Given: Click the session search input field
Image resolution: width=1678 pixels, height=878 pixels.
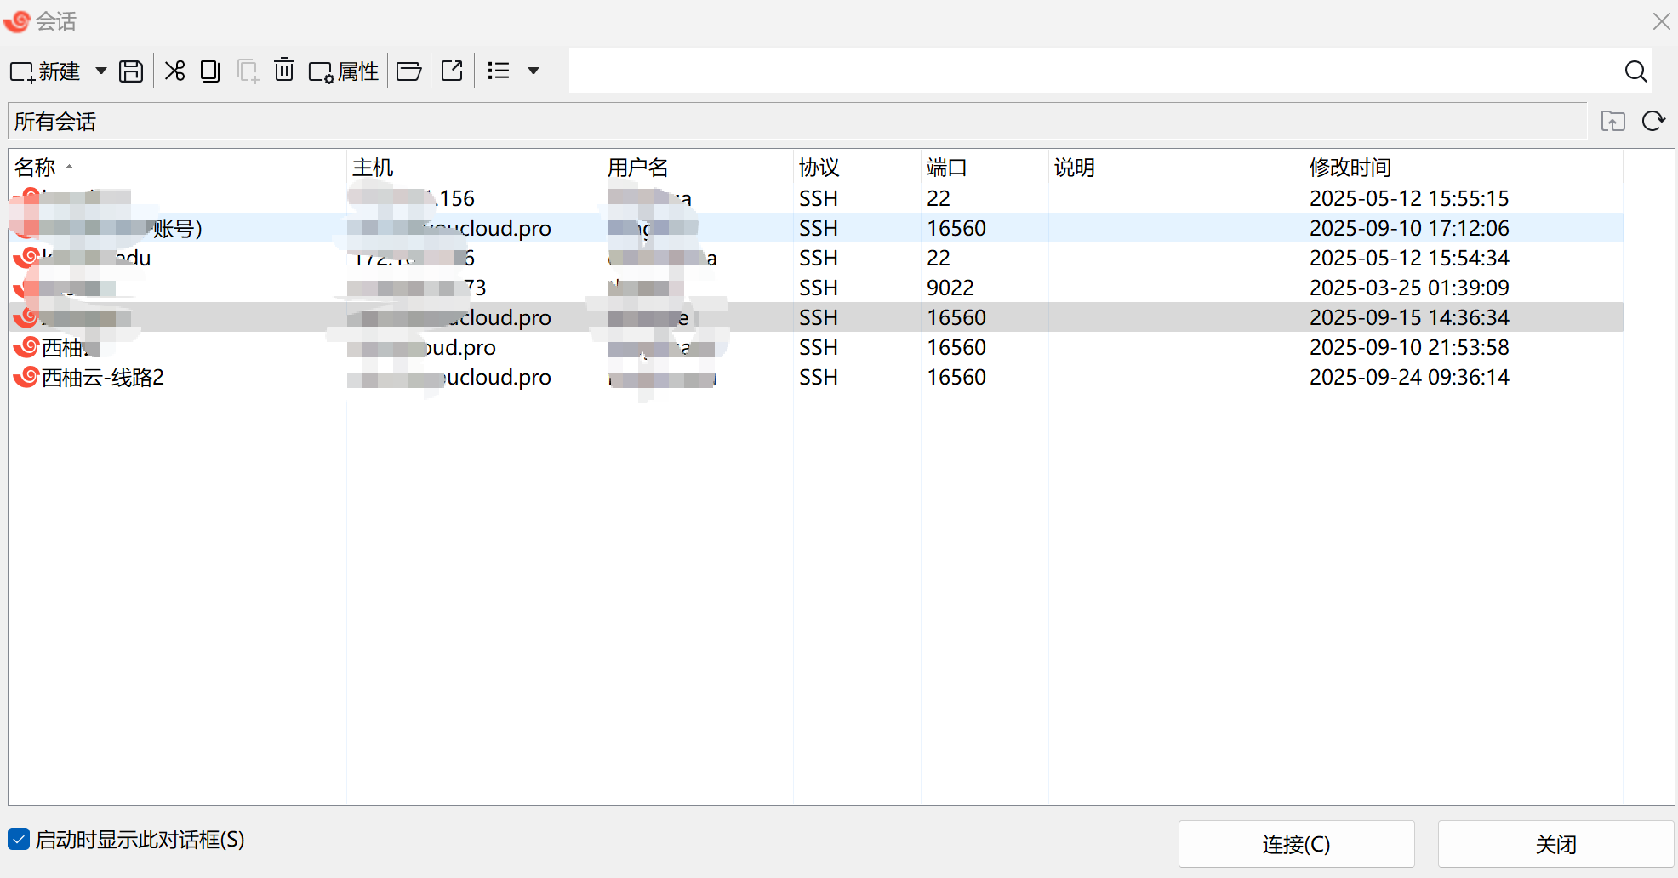Looking at the screenshot, I should (x=1093, y=71).
